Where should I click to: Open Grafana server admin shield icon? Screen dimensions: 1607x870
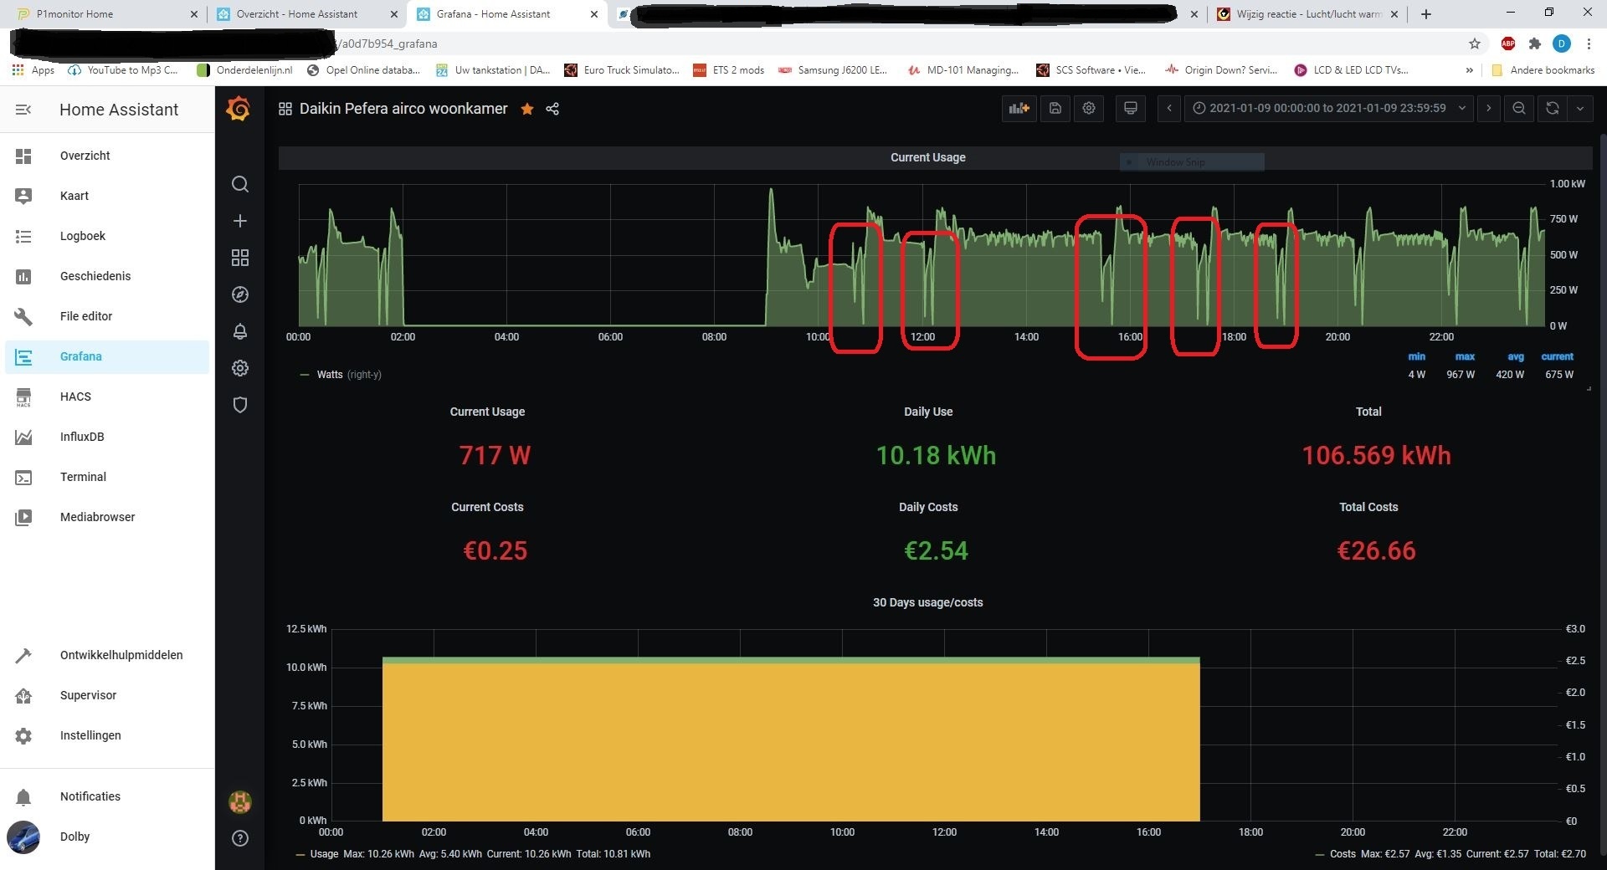click(240, 405)
